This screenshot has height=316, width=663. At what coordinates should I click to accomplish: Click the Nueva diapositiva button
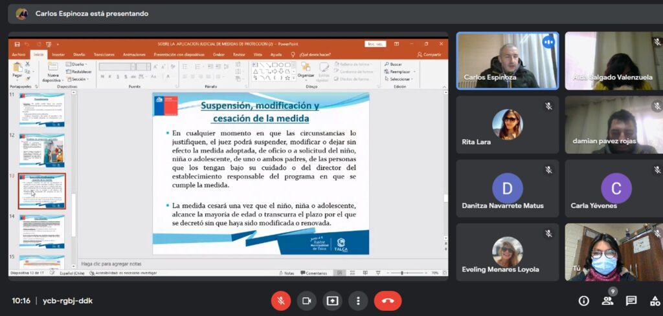point(52,72)
